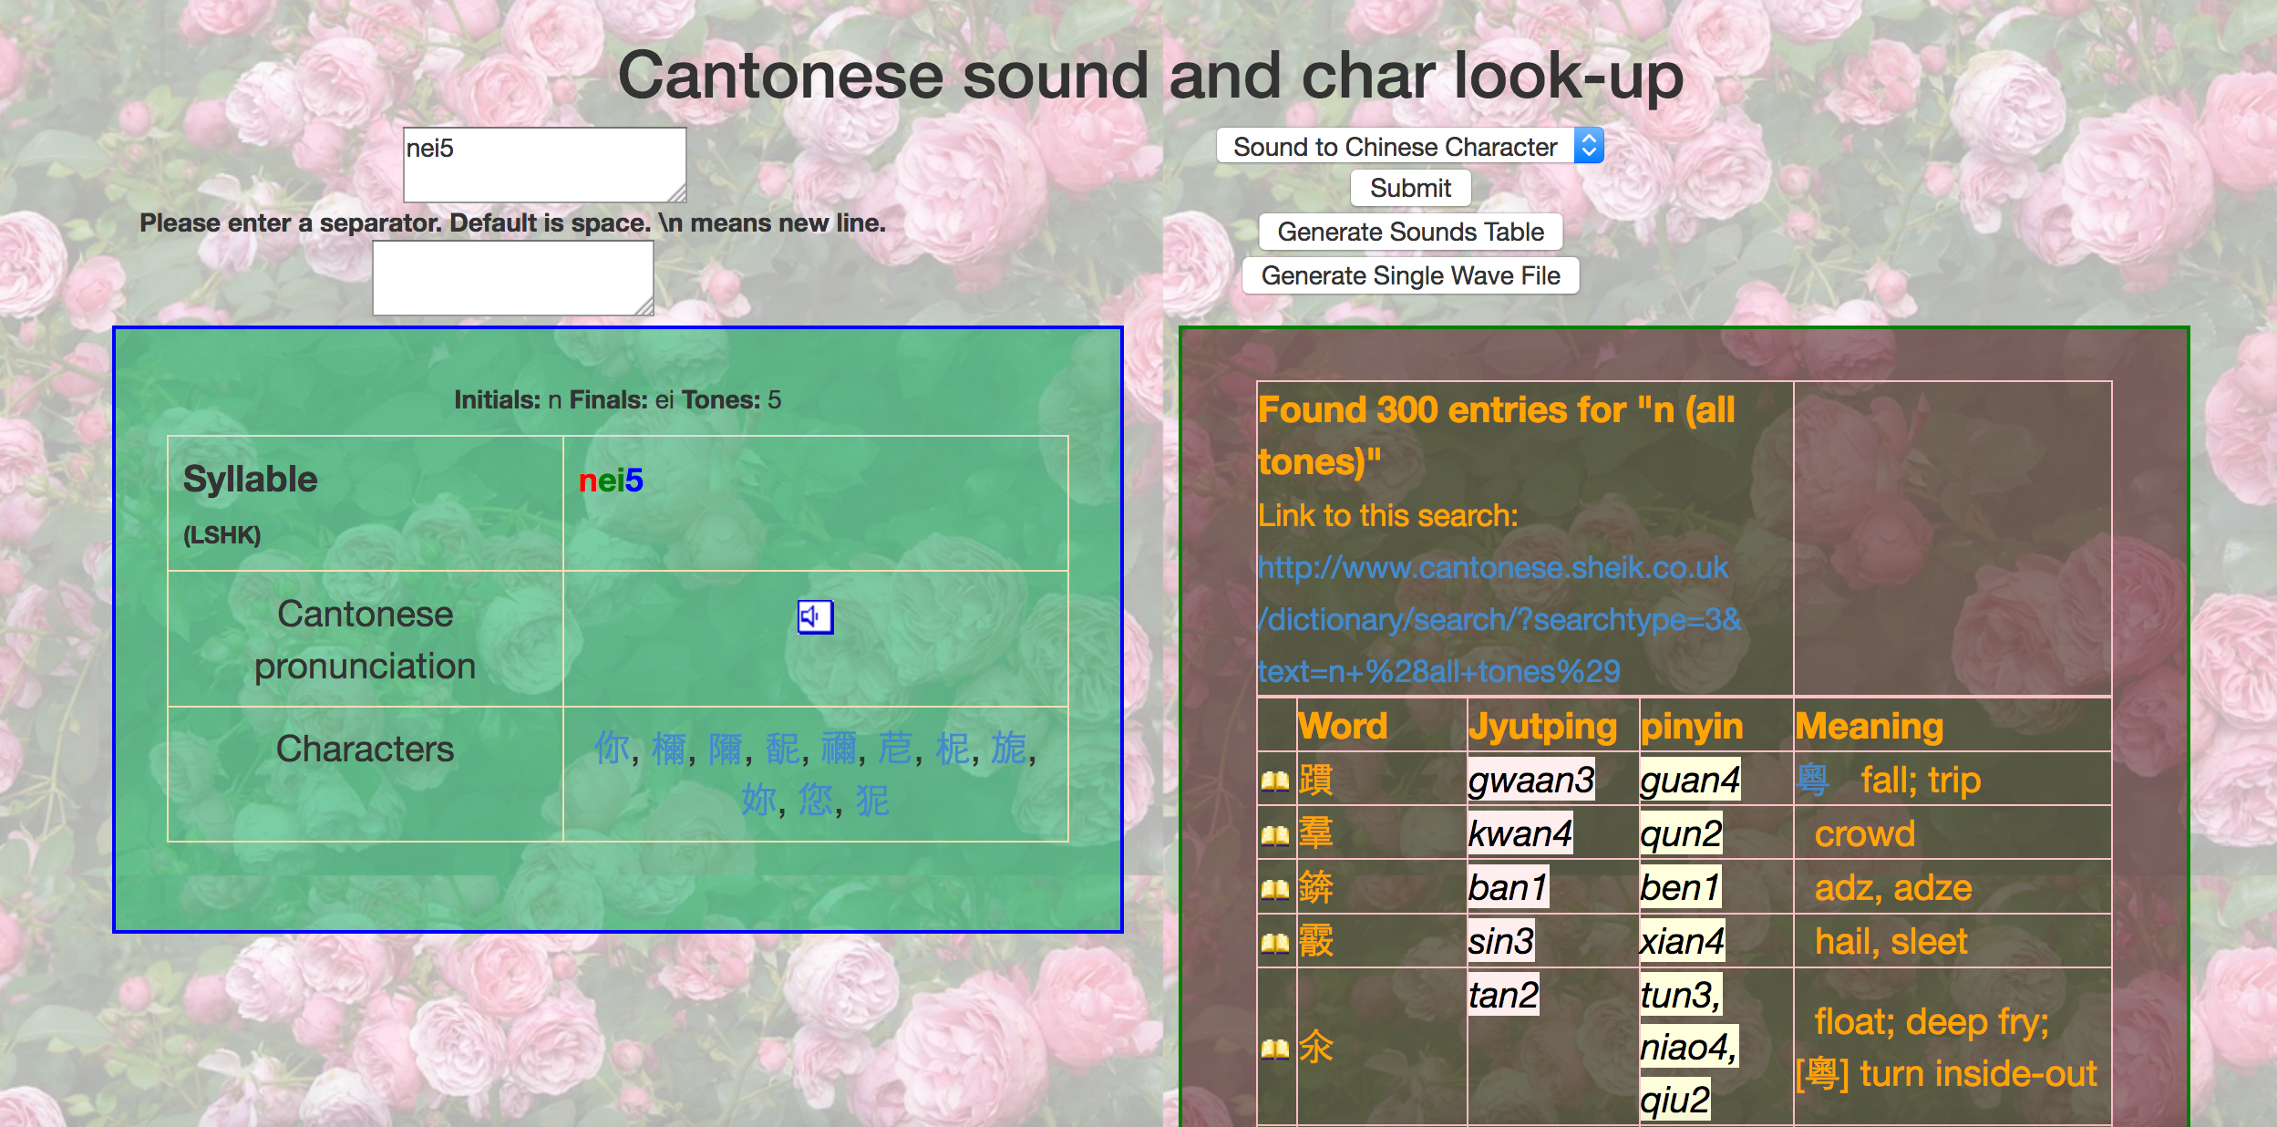
Task: Select the jyutping link gwaan3
Action: [x=1532, y=780]
